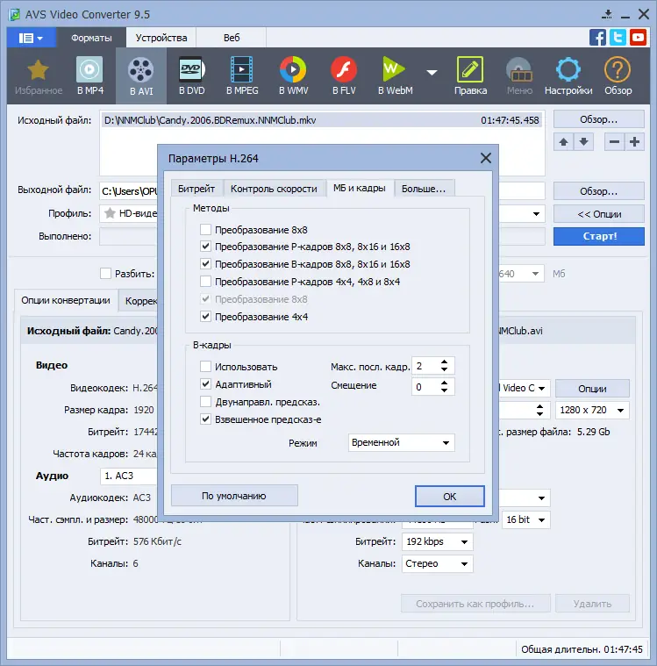
Task: Expand more formats arrow in toolbar
Action: pos(432,73)
